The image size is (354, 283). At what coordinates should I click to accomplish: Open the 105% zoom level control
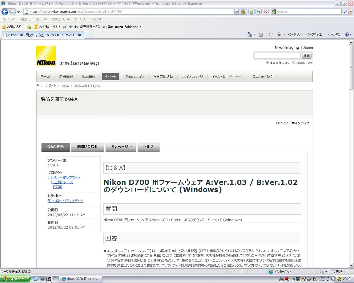point(339,272)
